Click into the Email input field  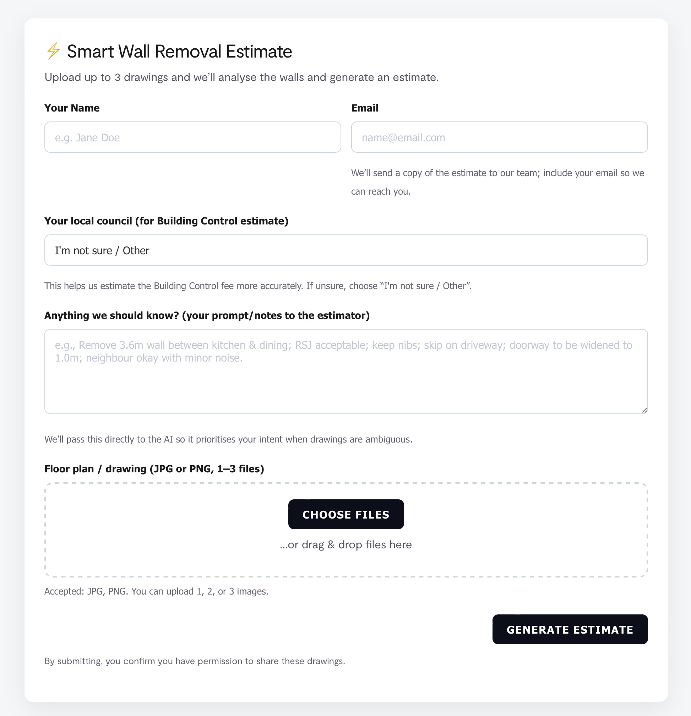(x=499, y=137)
